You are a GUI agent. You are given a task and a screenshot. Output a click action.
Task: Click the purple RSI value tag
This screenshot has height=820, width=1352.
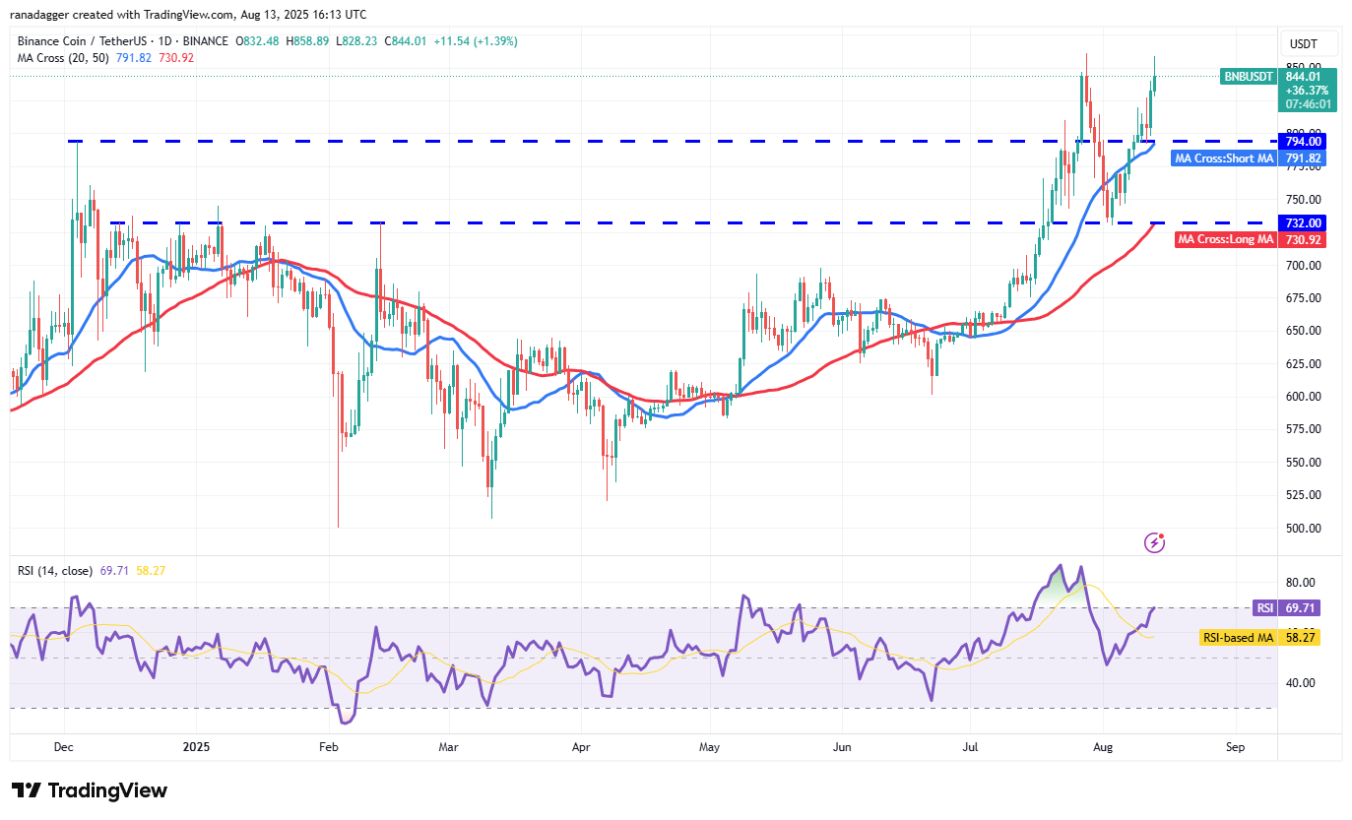1264,608
